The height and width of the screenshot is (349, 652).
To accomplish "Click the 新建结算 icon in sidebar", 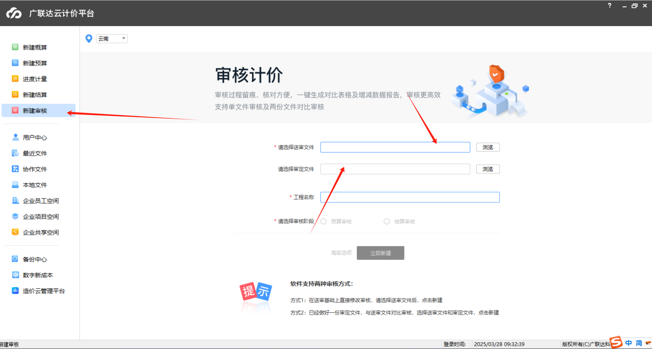I will click(x=15, y=94).
